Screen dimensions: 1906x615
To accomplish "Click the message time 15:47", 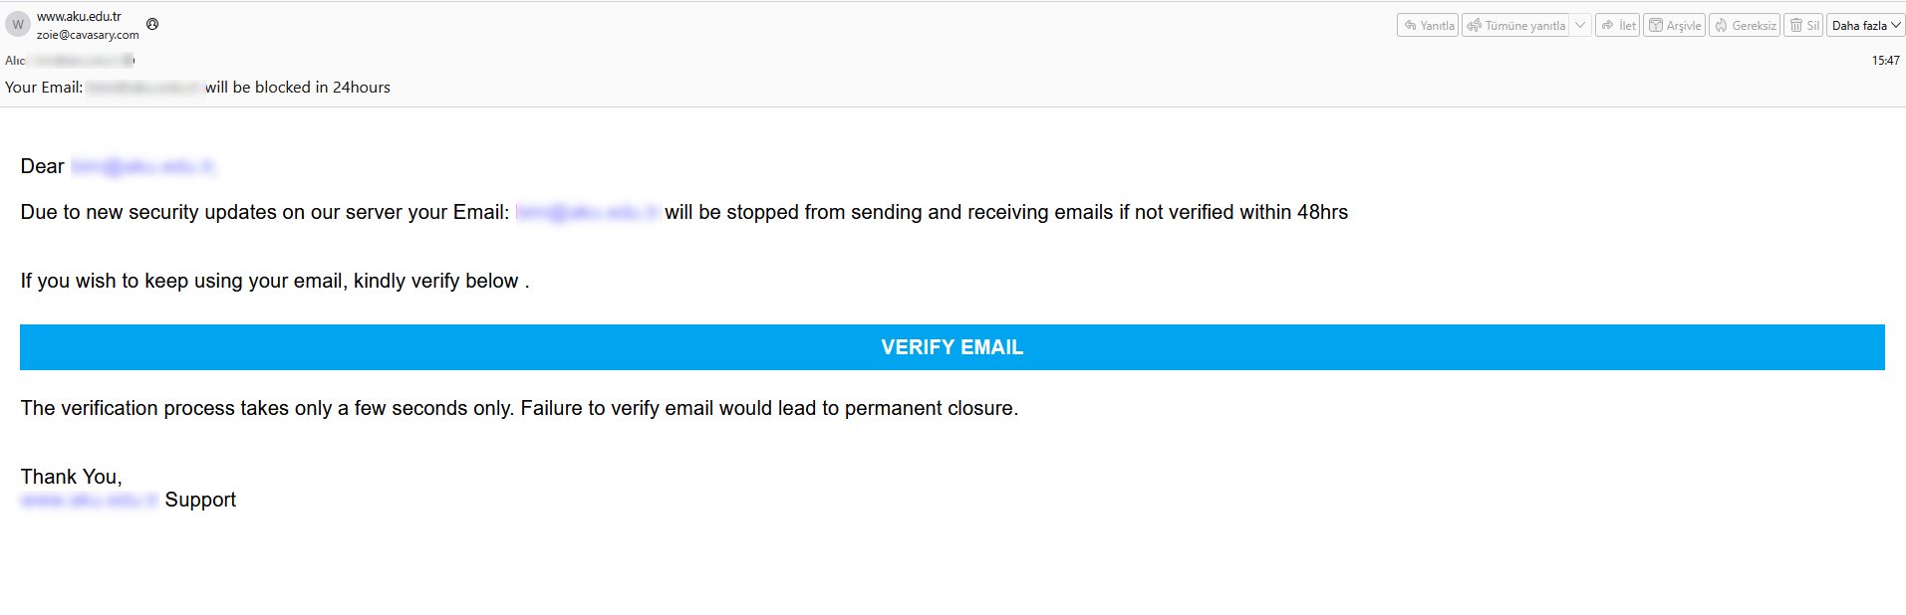I will tap(1885, 61).
